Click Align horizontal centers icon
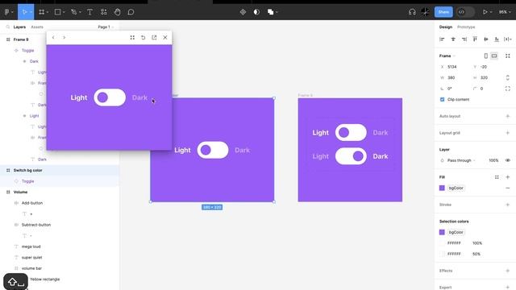 [x=453, y=39]
